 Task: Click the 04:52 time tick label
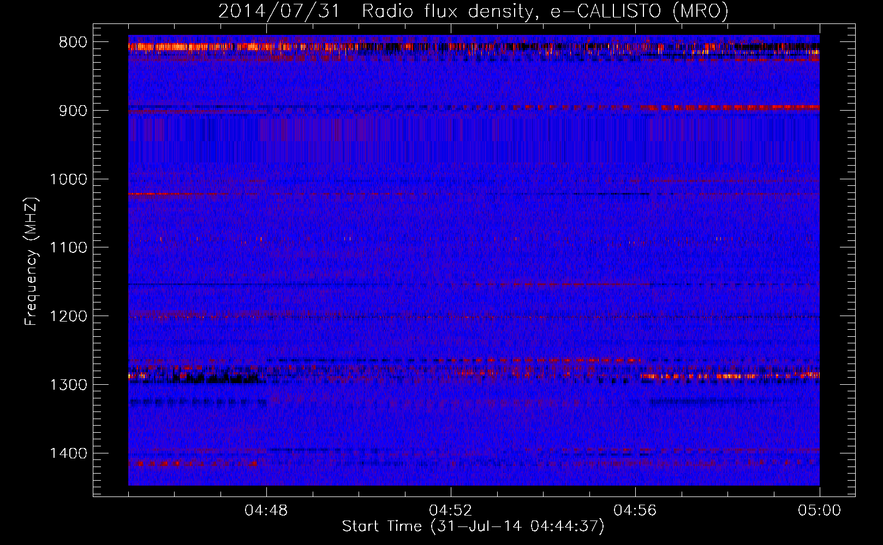click(x=451, y=511)
